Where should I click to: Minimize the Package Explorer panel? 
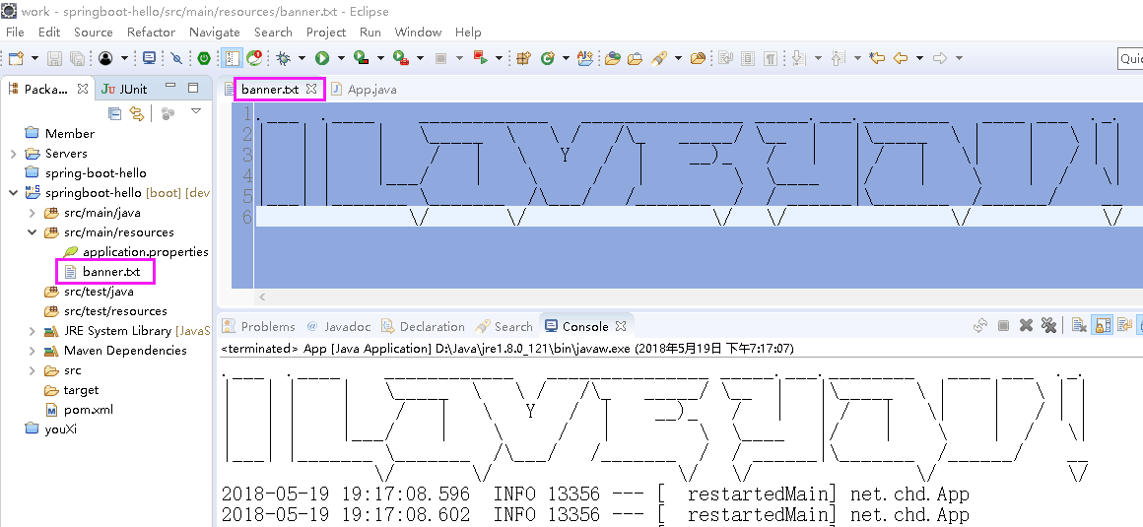click(x=170, y=87)
